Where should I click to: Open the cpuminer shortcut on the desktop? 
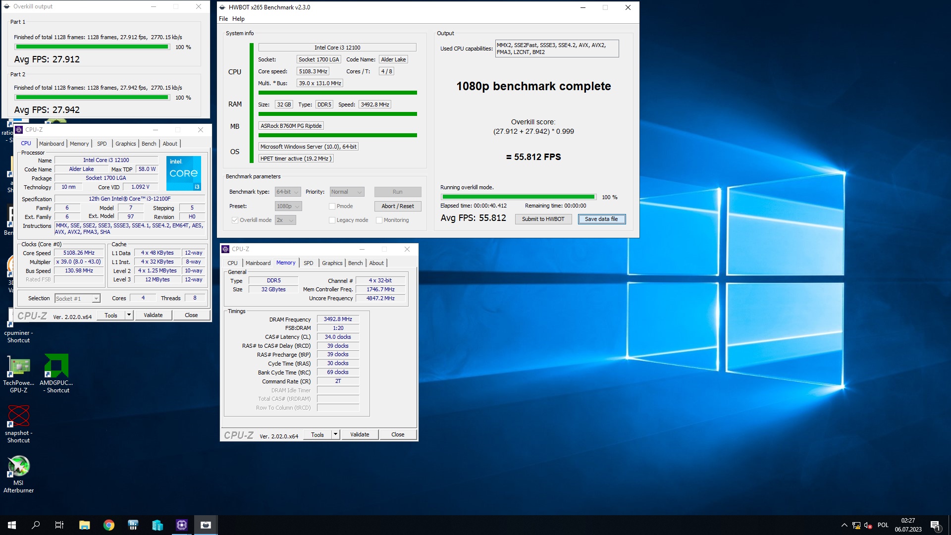18,324
